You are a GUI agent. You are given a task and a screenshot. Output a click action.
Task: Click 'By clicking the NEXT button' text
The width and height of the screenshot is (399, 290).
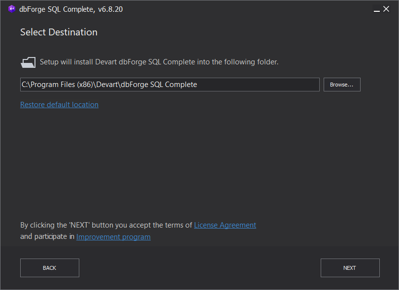click(106, 225)
